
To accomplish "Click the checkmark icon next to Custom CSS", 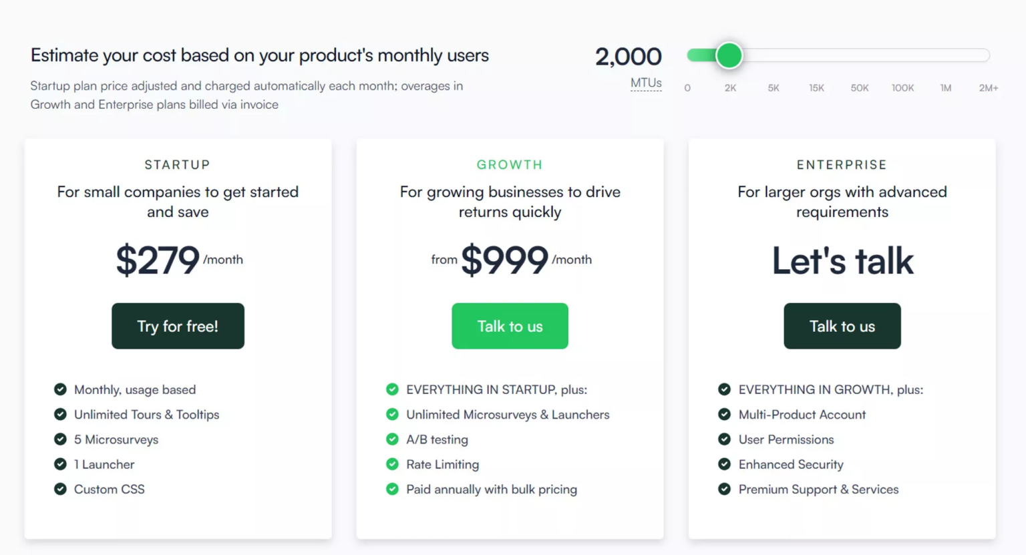I will click(60, 489).
